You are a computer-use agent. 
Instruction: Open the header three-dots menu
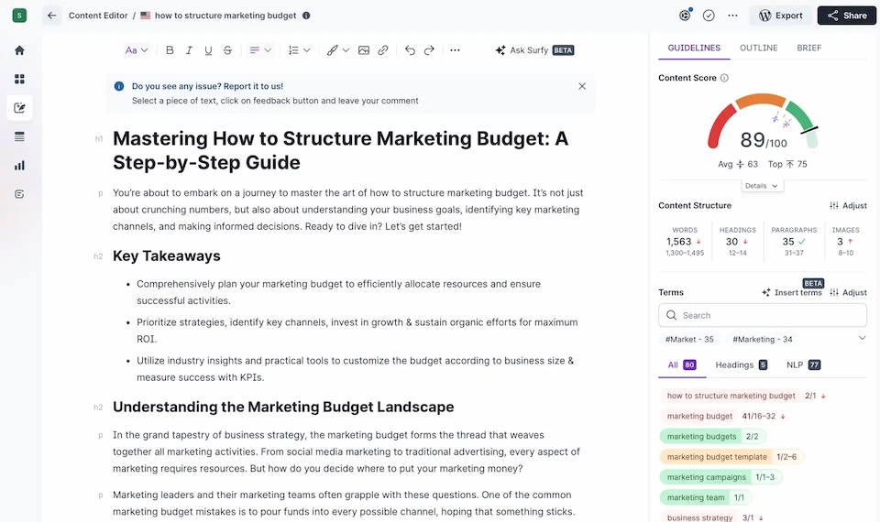click(733, 16)
